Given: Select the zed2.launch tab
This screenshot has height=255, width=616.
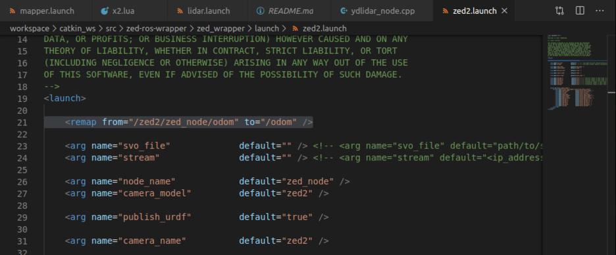Looking at the screenshot, I should tap(474, 11).
